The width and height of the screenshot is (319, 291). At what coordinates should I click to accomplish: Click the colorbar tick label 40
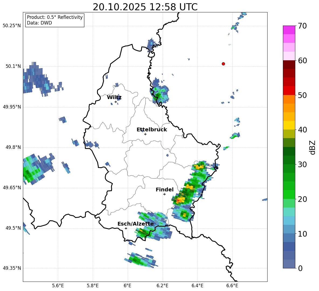click(x=302, y=130)
